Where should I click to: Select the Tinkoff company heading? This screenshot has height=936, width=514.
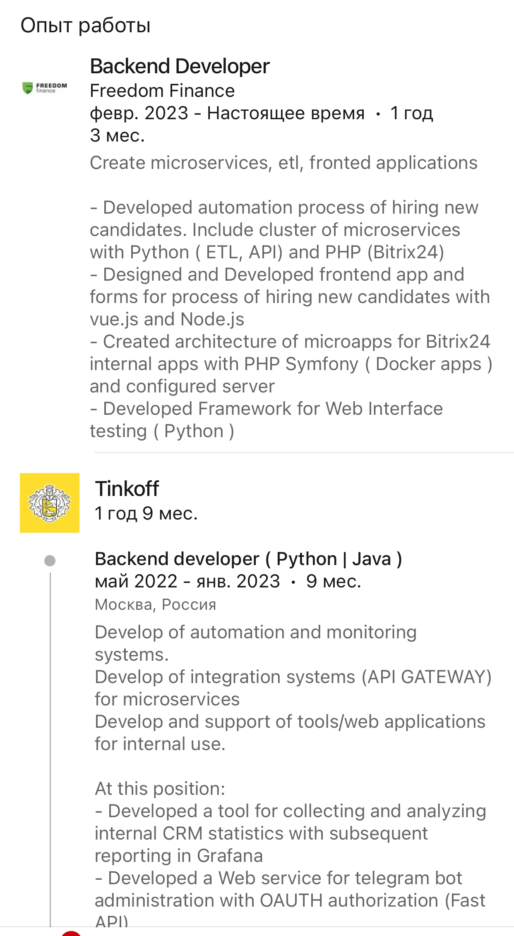127,488
